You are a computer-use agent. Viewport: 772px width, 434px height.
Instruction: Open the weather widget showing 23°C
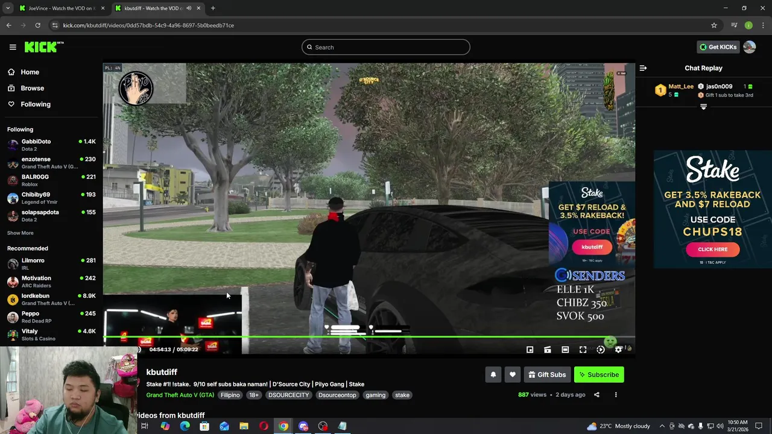[x=618, y=426]
